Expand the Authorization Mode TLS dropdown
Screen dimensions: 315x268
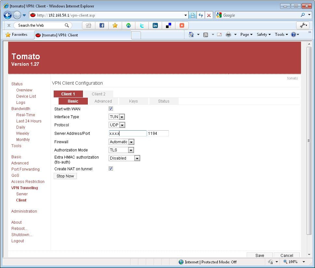[131, 150]
